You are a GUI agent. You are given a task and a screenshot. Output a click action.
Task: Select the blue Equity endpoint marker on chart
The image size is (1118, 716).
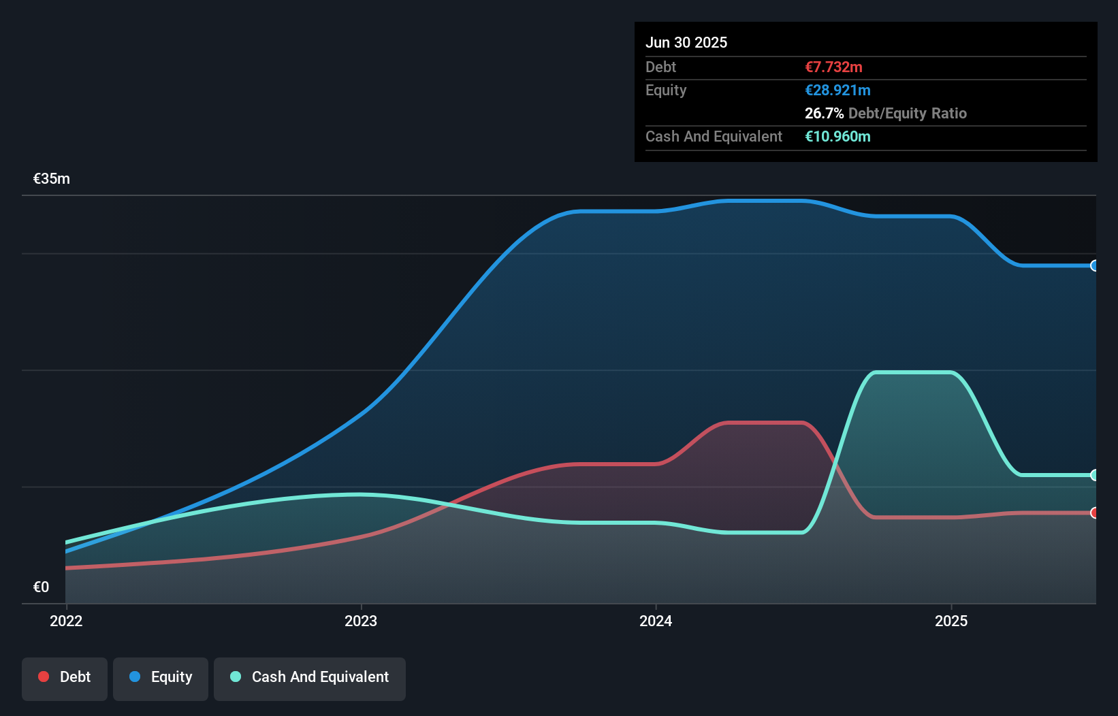(1095, 265)
